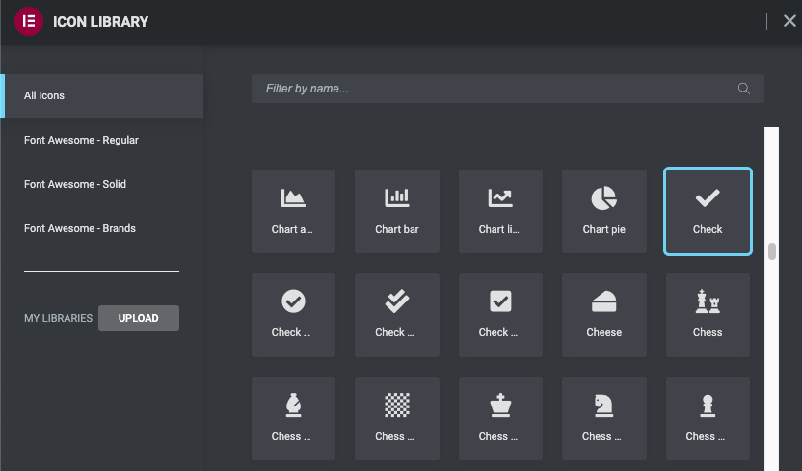
Task: Select the Check circle icon
Action: pyautogui.click(x=293, y=315)
